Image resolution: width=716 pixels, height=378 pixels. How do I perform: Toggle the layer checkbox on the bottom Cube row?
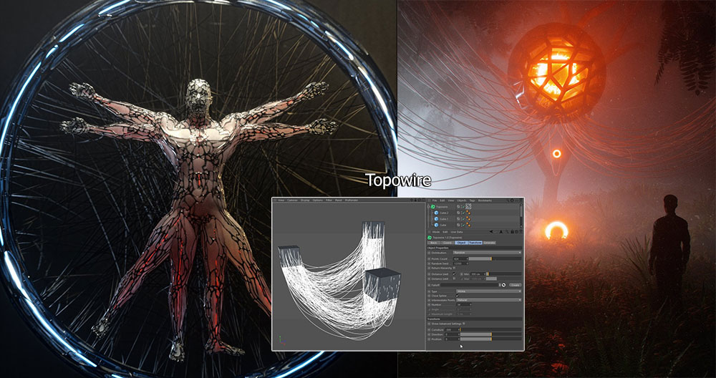pos(458,225)
